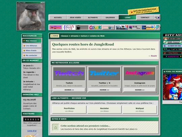Click the anime girl Dream banner
The image size is (182, 137).
click(x=173, y=39)
